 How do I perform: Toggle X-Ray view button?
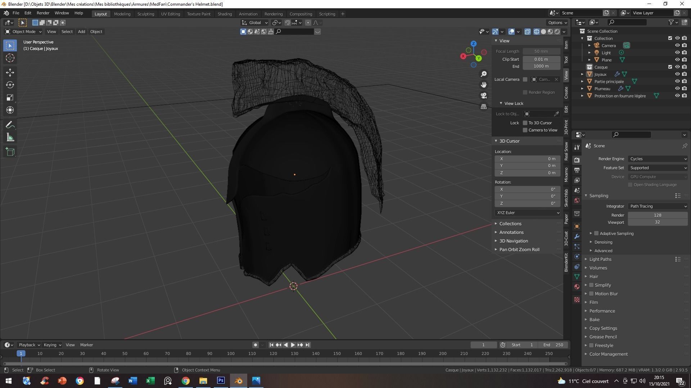click(x=527, y=32)
